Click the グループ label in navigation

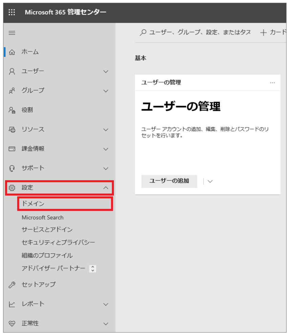tap(33, 90)
